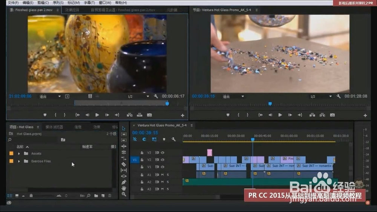Toggle lock on V3 track
This screenshot has height=212, width=377.
pos(142,153)
